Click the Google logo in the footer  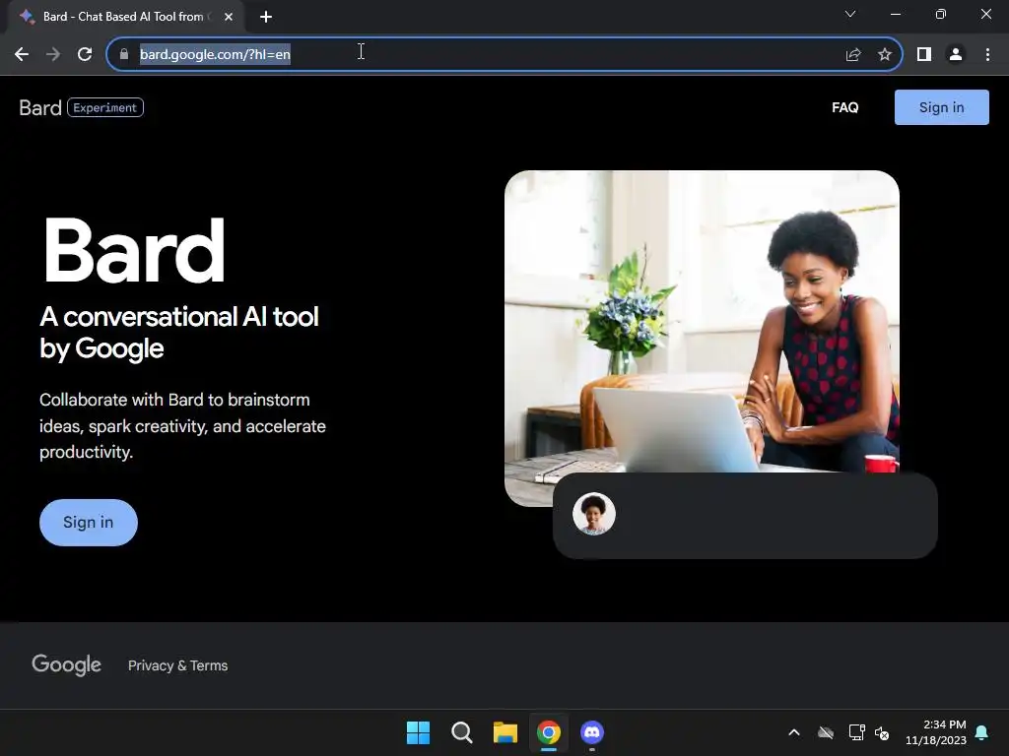tap(66, 664)
